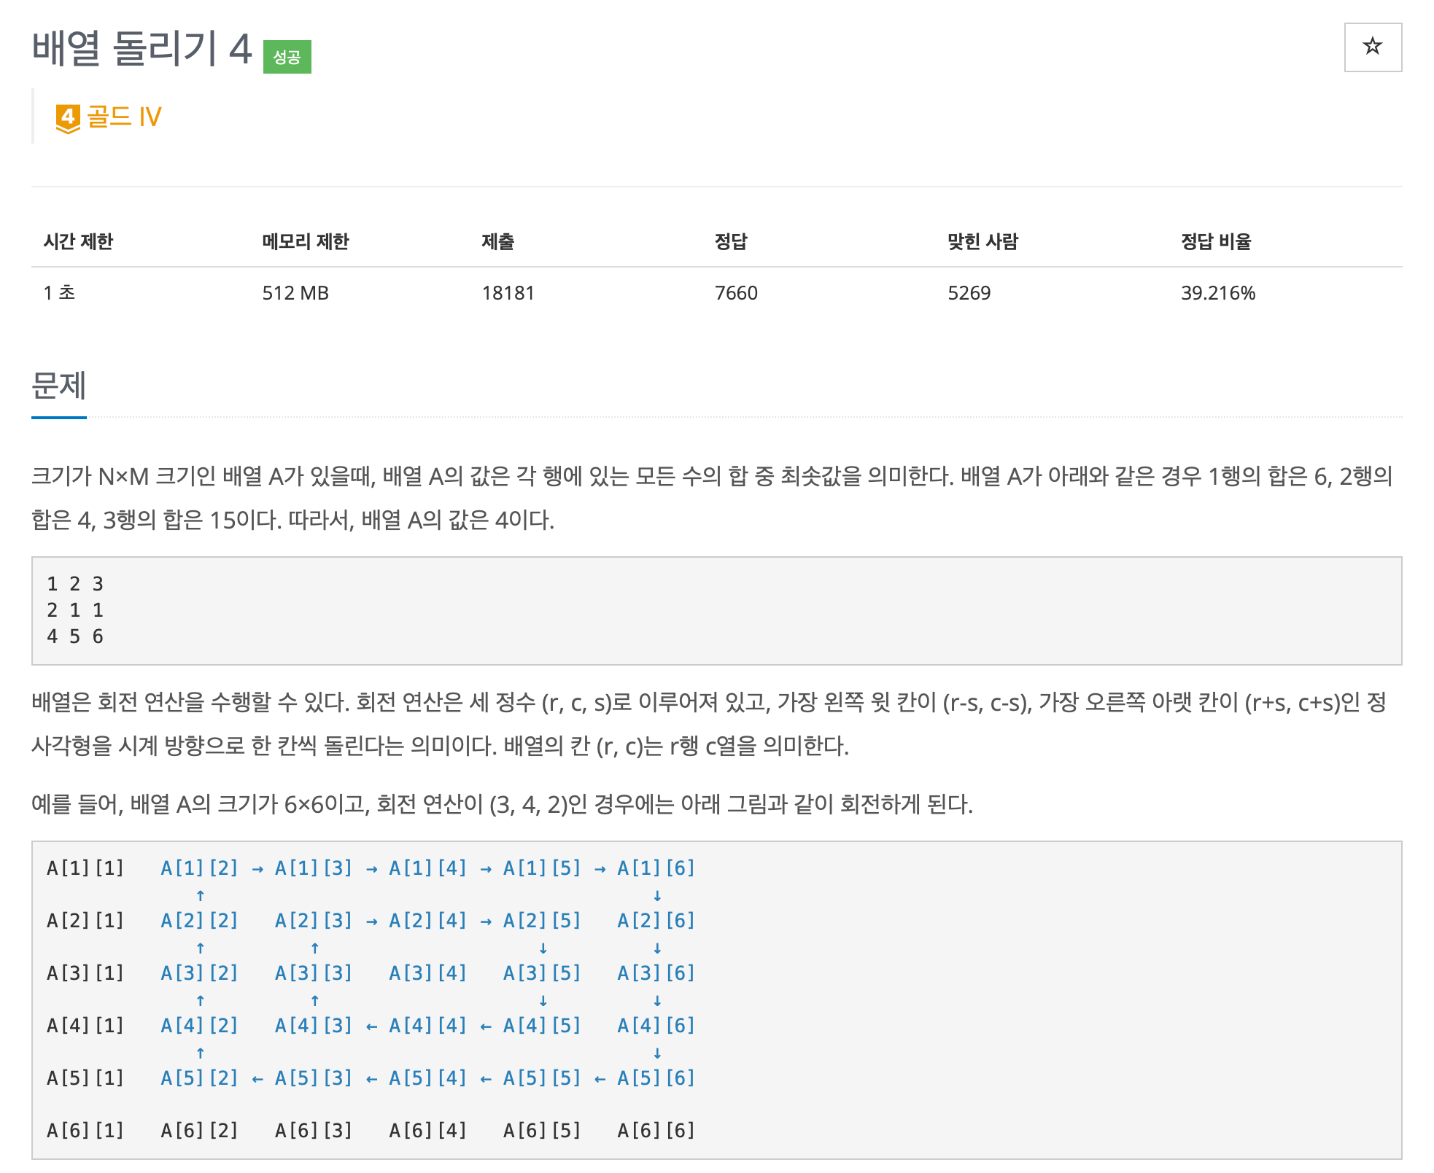Click A[1][6] in the top row
Viewport: 1434px width, 1173px height.
point(656,868)
